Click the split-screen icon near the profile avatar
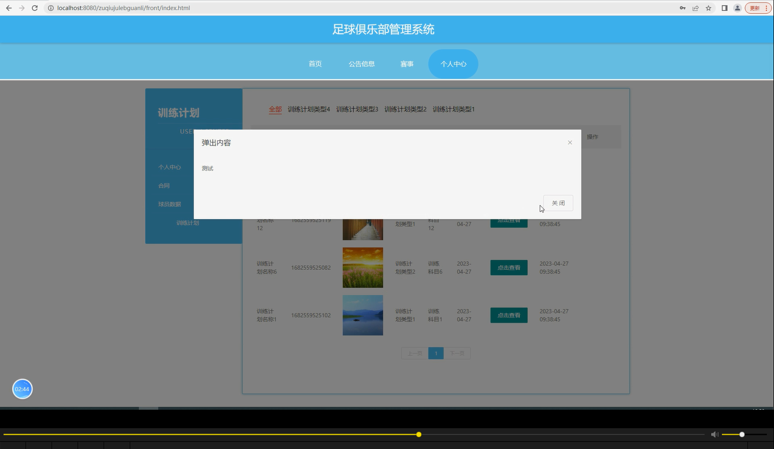The image size is (774, 449). click(724, 8)
